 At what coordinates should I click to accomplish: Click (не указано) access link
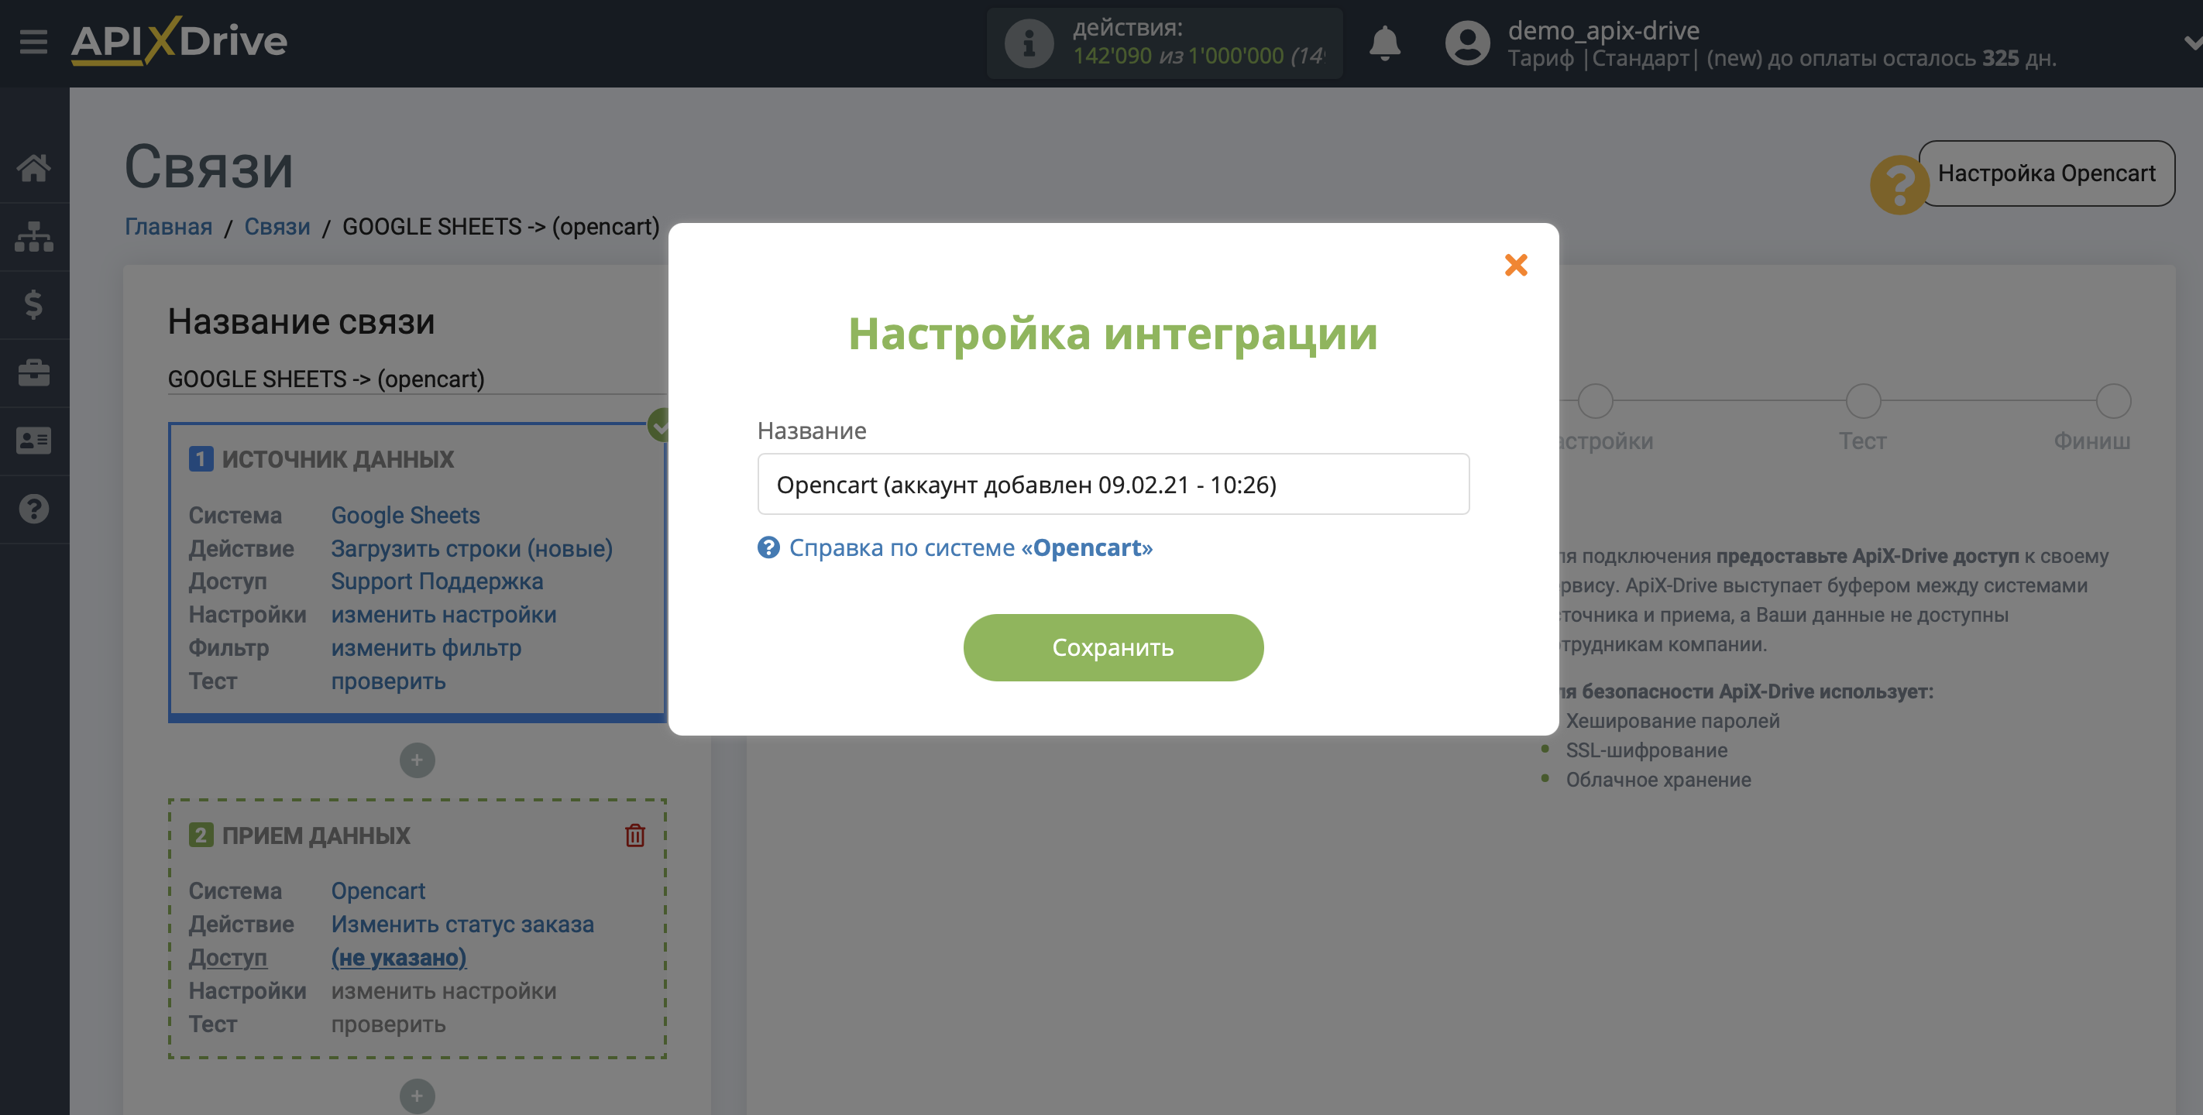click(x=398, y=958)
